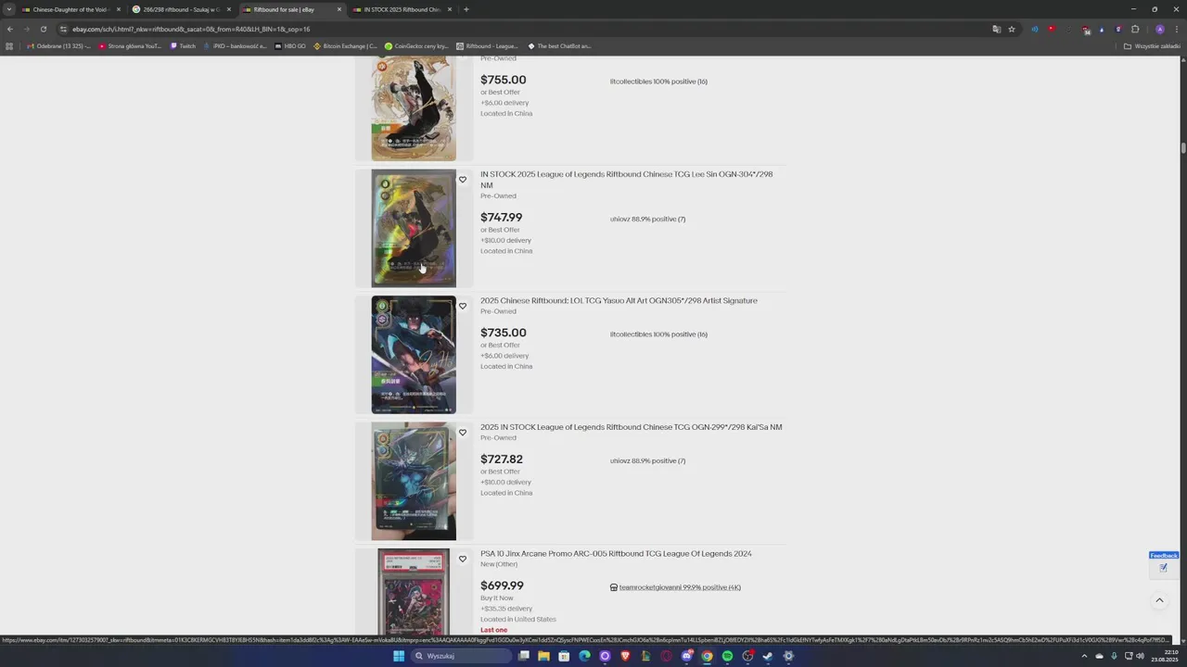Go back to previous page
This screenshot has height=667, width=1187.
click(x=10, y=29)
